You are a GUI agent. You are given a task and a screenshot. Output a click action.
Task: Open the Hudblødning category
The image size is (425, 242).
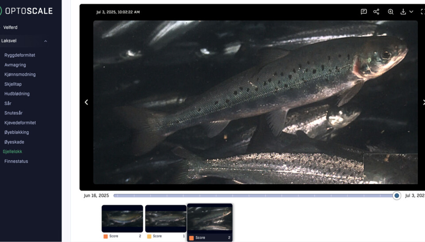(17, 94)
